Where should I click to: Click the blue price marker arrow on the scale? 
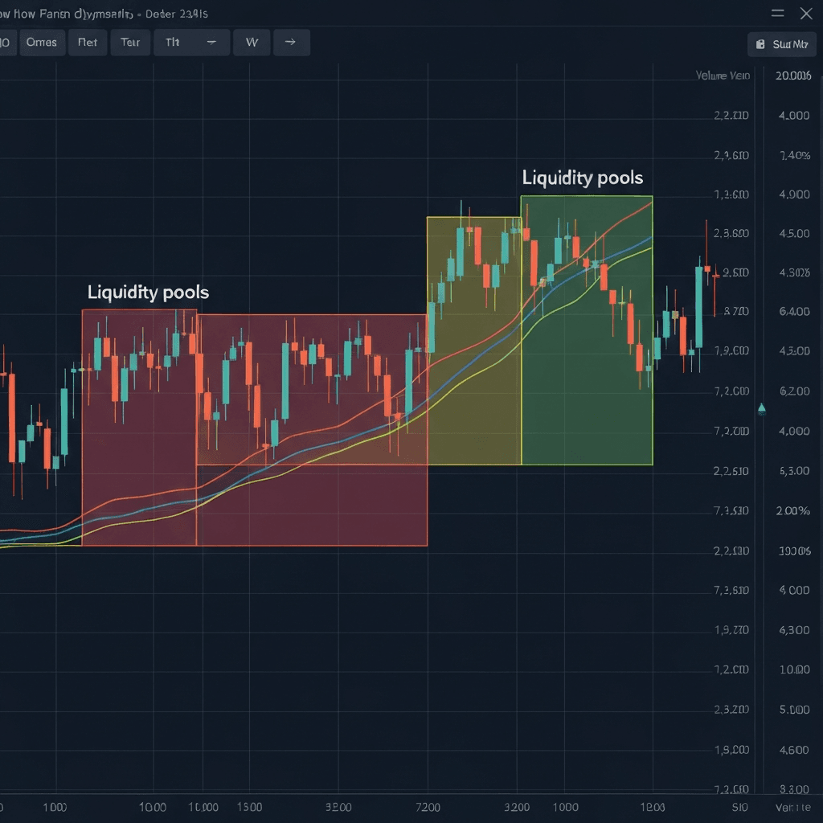coord(760,407)
